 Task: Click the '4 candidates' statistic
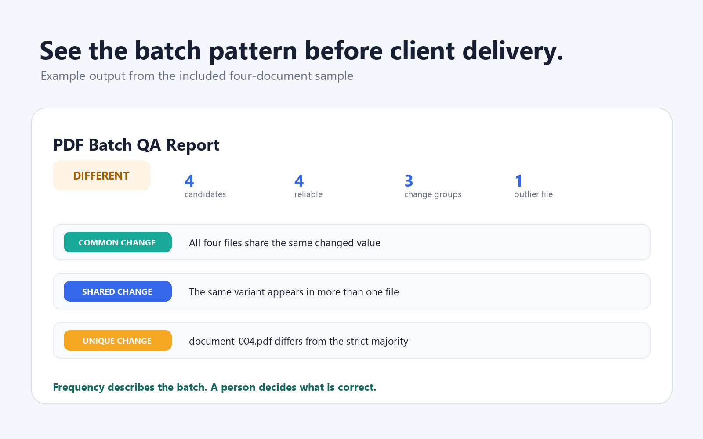pos(205,186)
